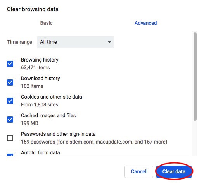This screenshot has height=183, width=197.
Task: Click the Cancel button
Action: tap(139, 171)
